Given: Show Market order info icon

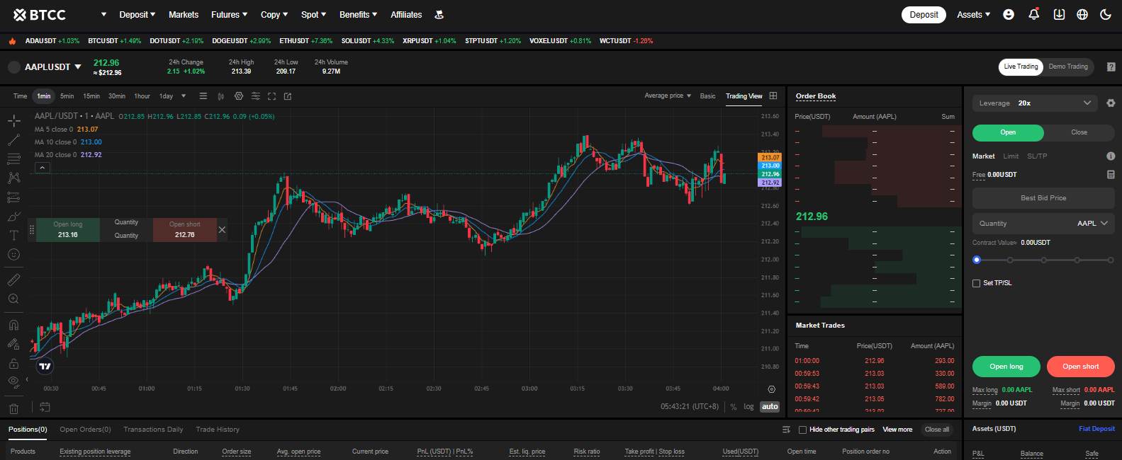Looking at the screenshot, I should (1111, 156).
